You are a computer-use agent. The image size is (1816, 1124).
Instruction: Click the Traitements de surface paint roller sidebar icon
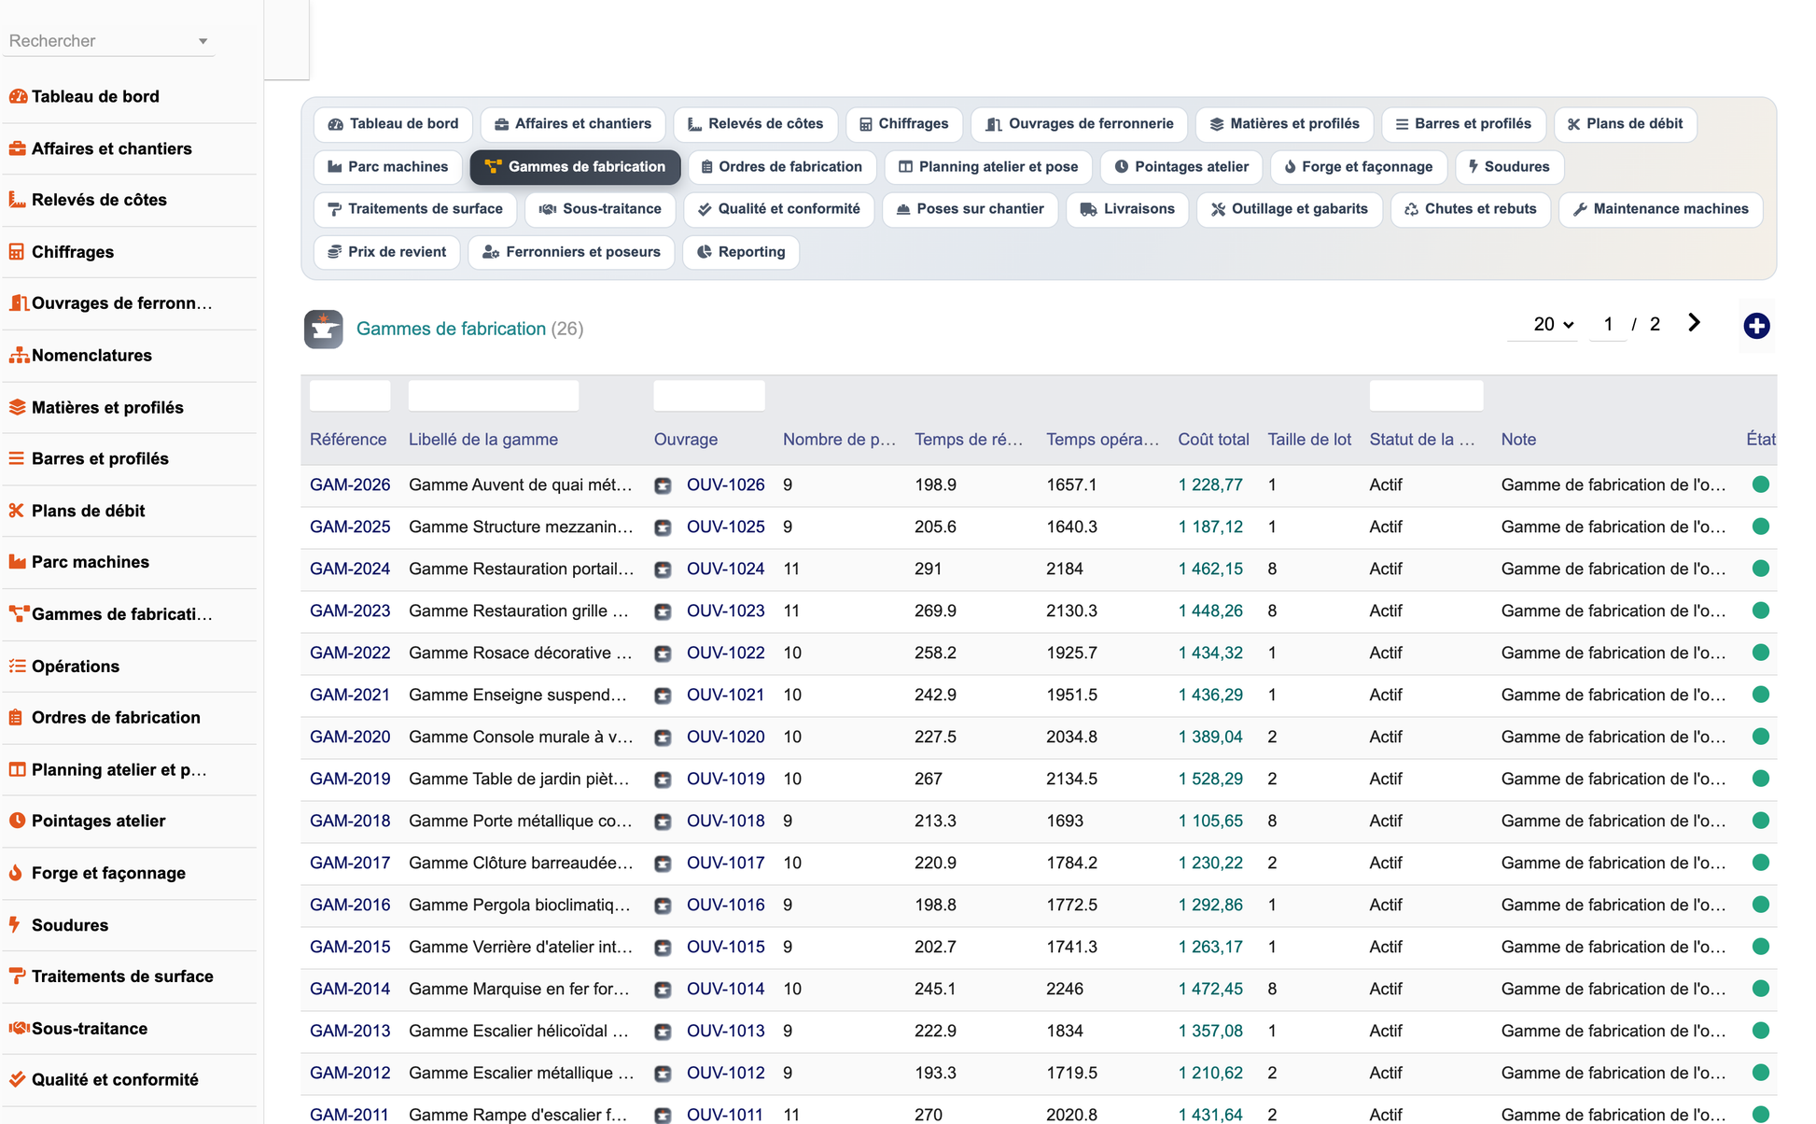click(18, 976)
